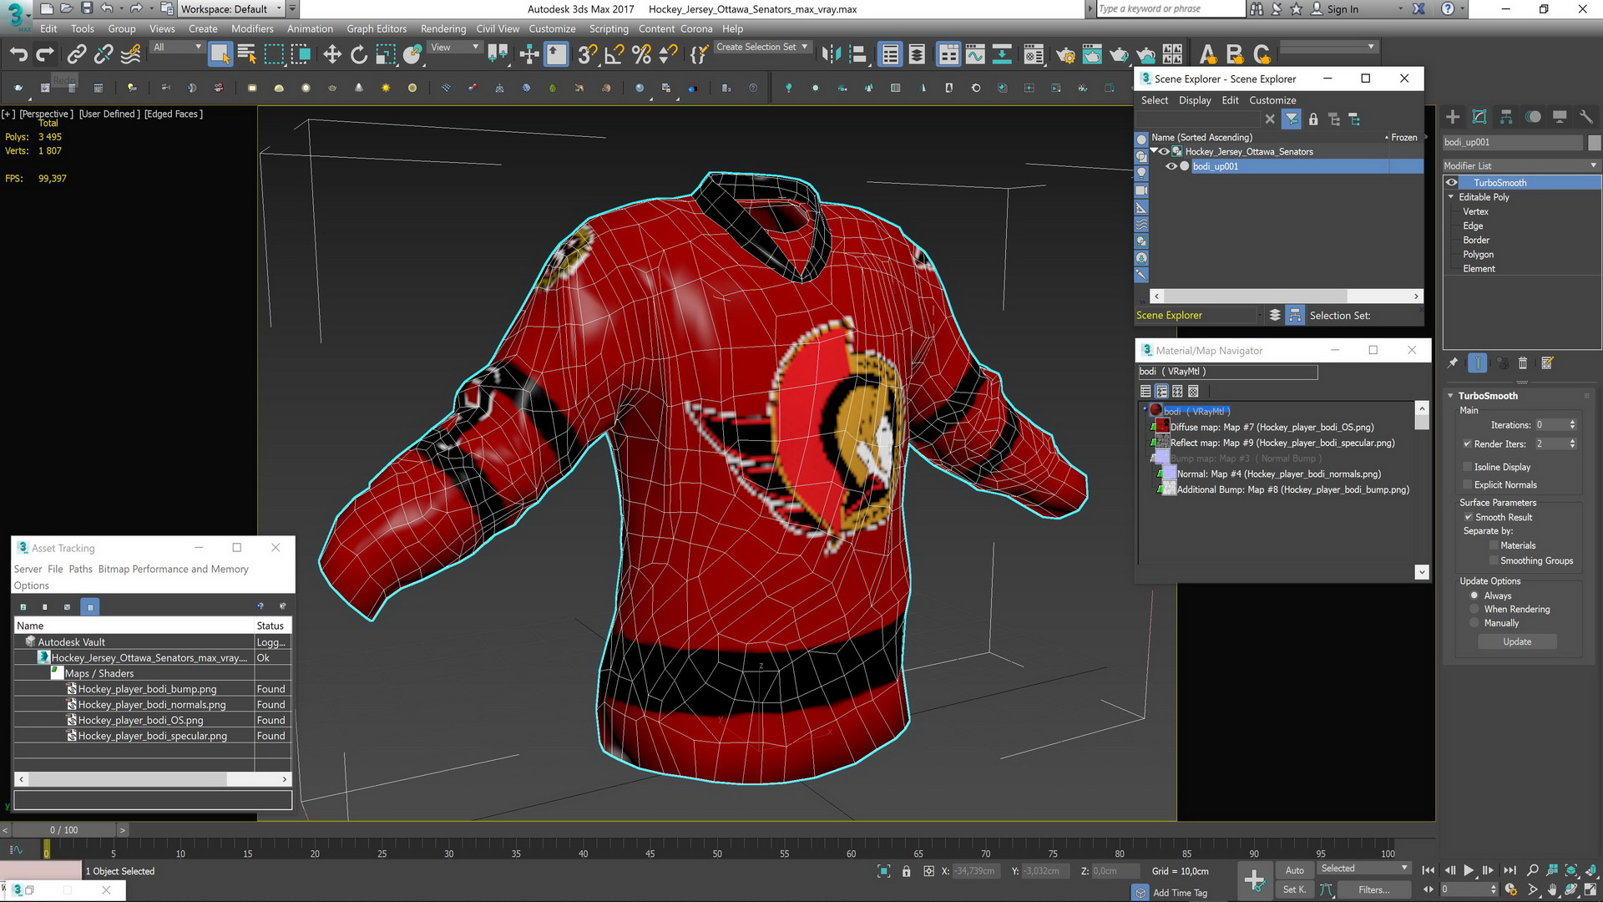Open the selection filter All dropdown

pos(177,47)
